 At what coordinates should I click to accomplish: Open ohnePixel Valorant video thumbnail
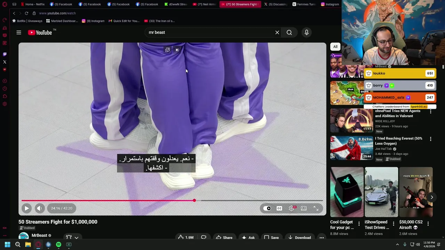click(351, 120)
